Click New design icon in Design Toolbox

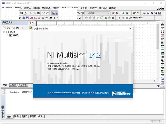(x=4, y=28)
